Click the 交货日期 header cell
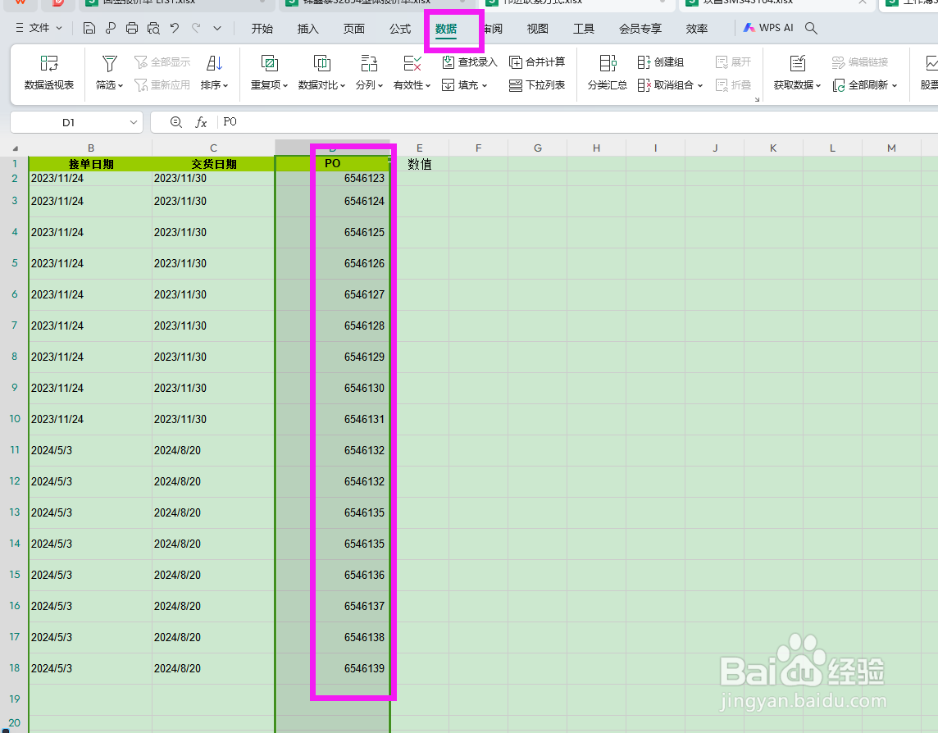 [x=213, y=164]
